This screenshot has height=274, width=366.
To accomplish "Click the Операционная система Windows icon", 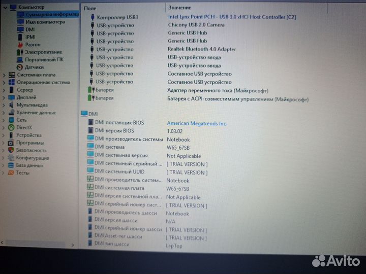I will coord(12,82).
